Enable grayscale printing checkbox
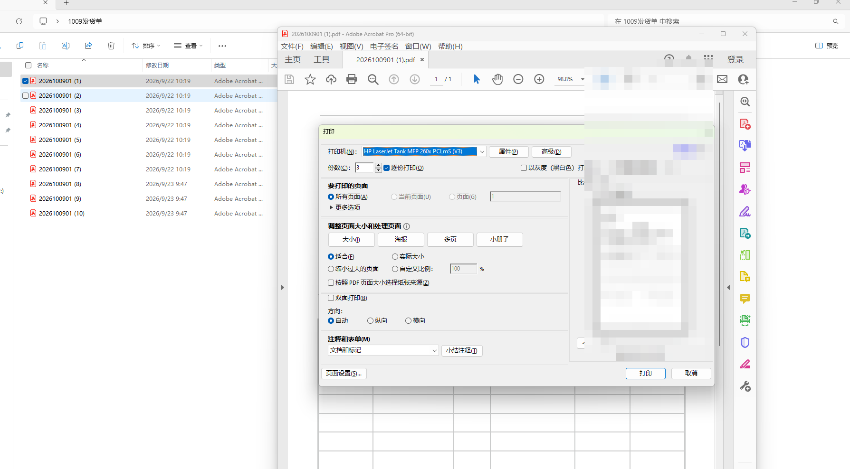The height and width of the screenshot is (469, 850). point(524,168)
